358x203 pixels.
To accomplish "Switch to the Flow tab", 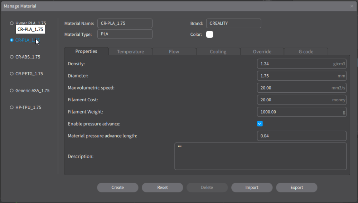I will [x=174, y=52].
